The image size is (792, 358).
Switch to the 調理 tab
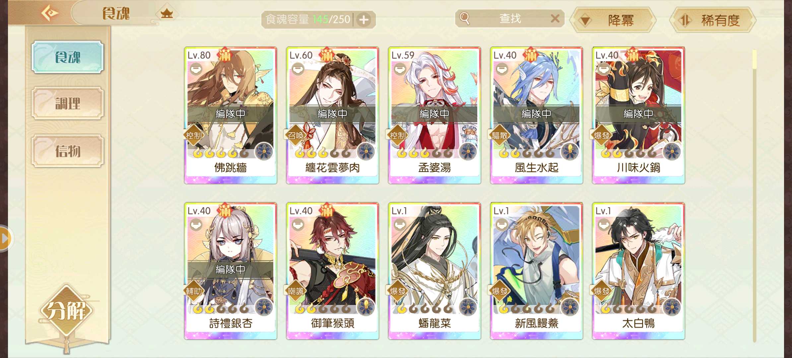(x=68, y=103)
